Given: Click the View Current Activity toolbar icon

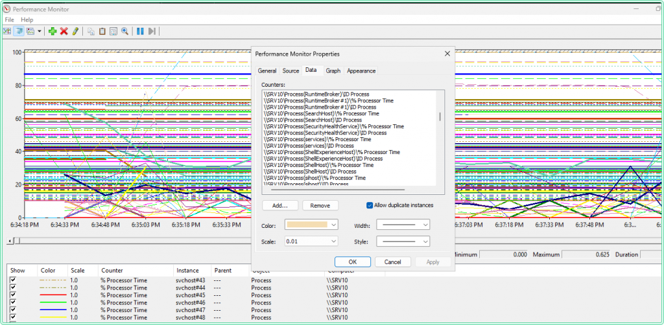Looking at the screenshot, I should tap(7, 31).
